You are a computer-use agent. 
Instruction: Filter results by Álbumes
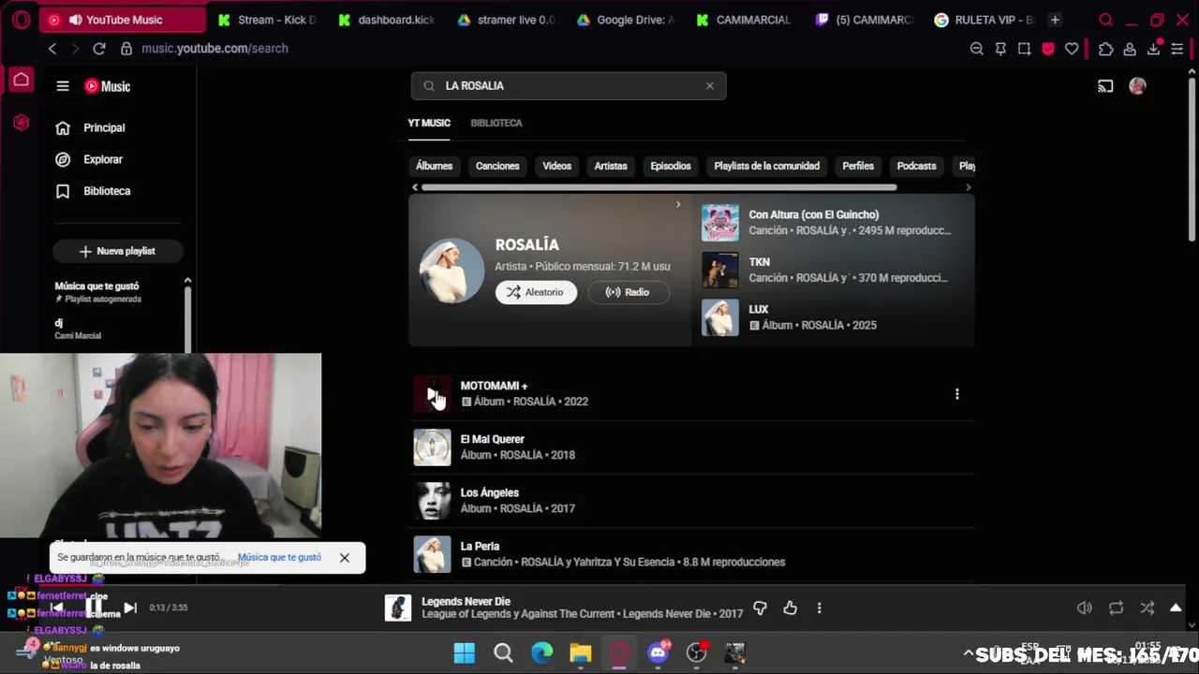[434, 166]
